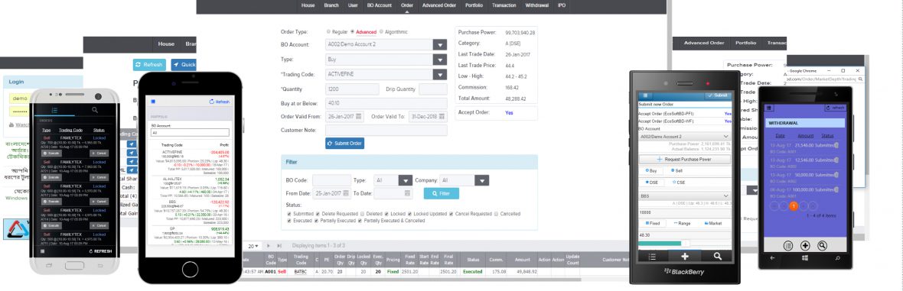Open the Android phone search tab
This screenshot has width=903, height=291.
tap(94, 110)
